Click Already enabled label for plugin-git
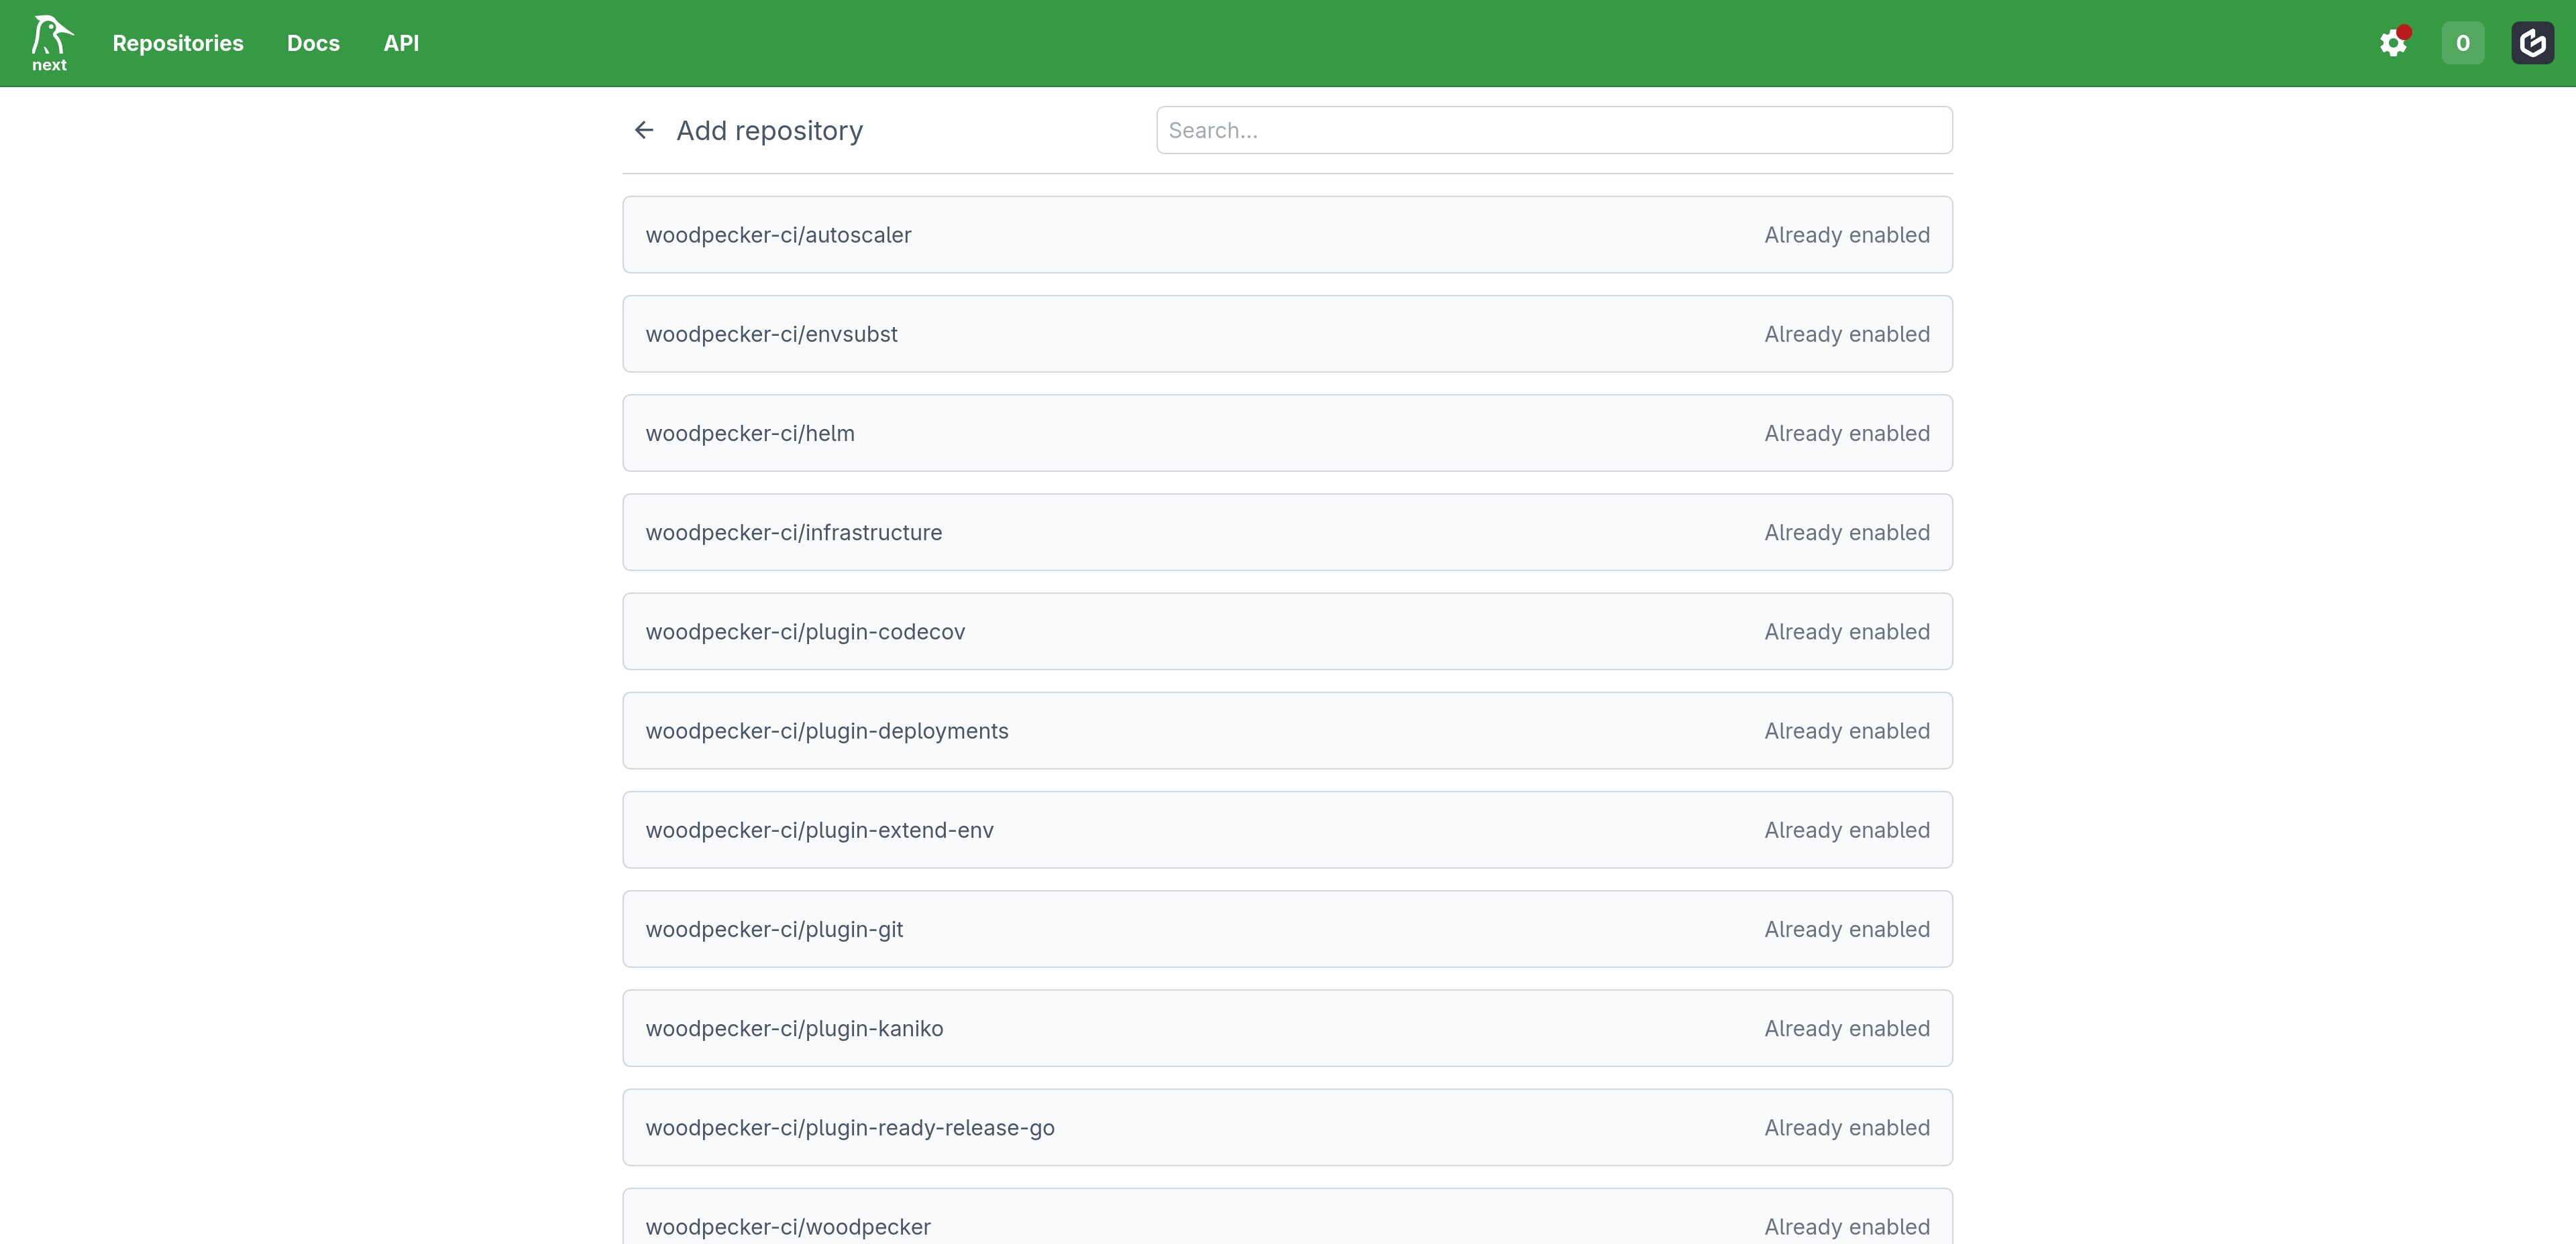Image resolution: width=2576 pixels, height=1244 pixels. pyautogui.click(x=1847, y=929)
